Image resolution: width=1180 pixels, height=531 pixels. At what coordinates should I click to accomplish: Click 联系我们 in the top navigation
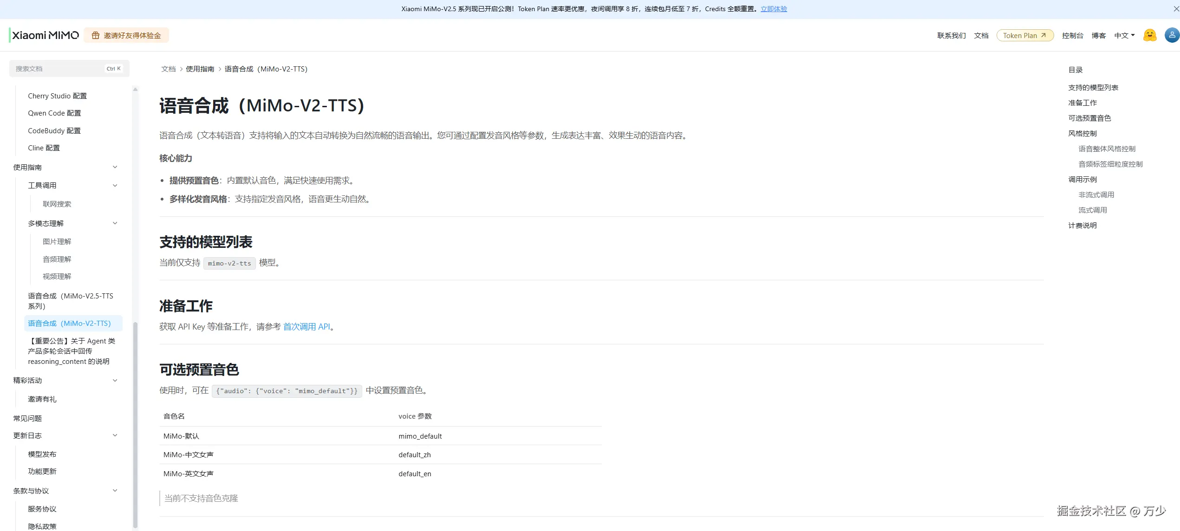tap(951, 36)
